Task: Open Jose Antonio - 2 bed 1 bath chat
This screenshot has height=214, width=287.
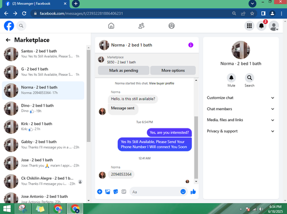Action: [x=43, y=197]
